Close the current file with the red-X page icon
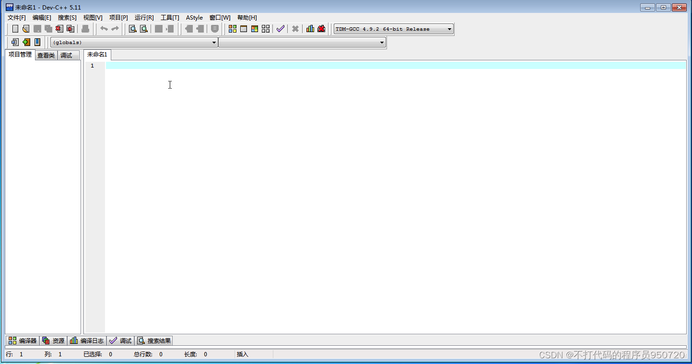 tap(59, 29)
